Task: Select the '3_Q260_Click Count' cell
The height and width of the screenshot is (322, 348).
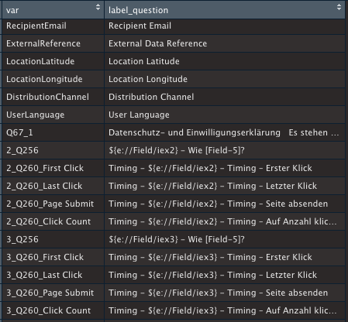Action: (53, 310)
